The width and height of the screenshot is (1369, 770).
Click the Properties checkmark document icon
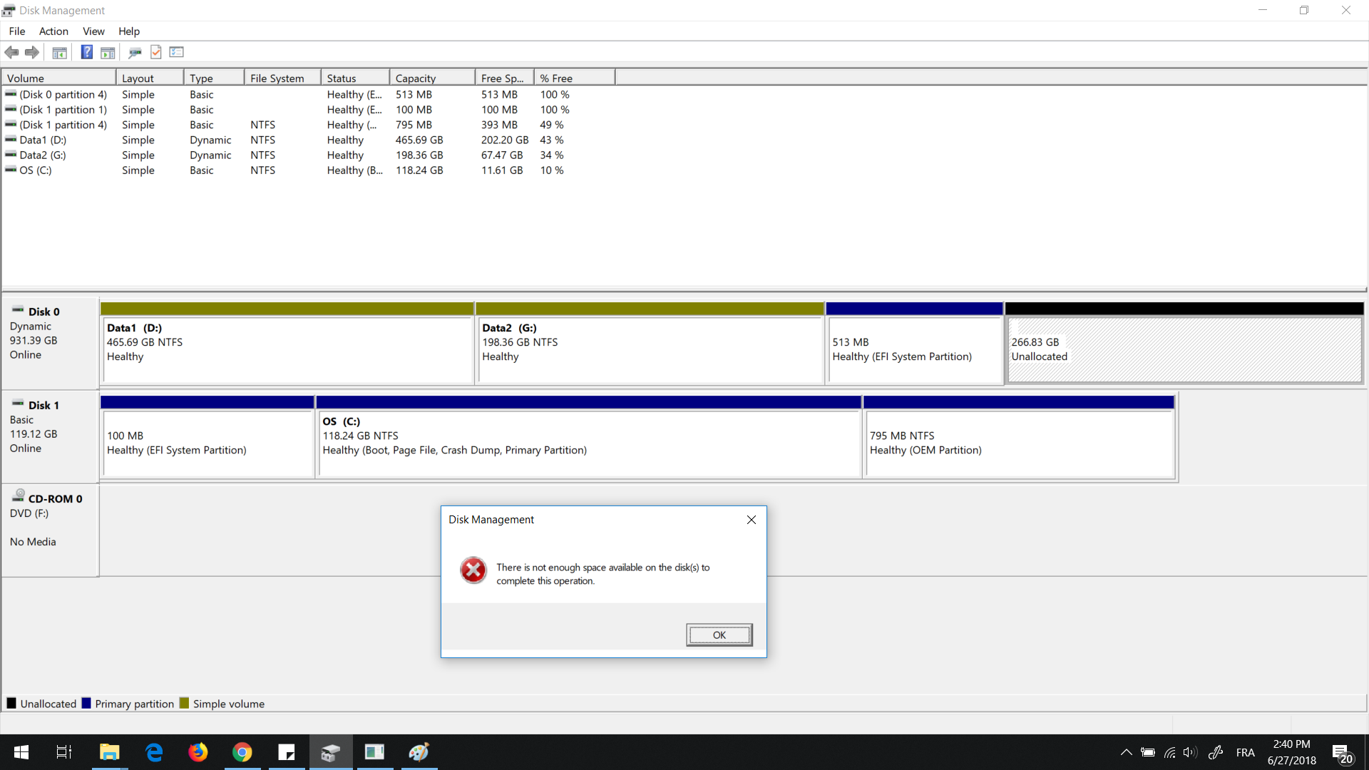(x=156, y=52)
